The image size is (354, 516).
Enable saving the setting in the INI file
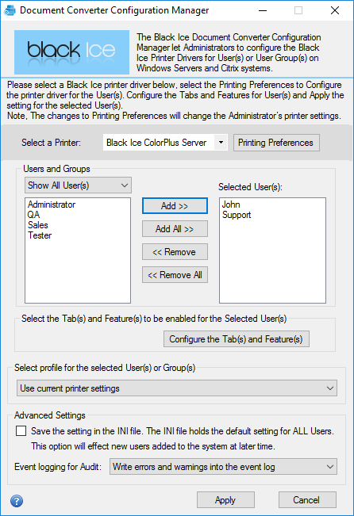point(21,430)
